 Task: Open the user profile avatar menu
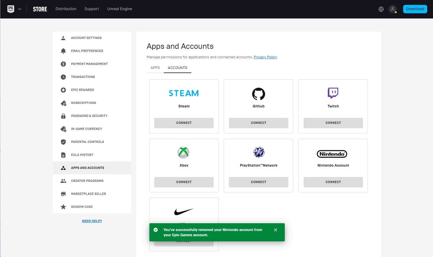392,9
